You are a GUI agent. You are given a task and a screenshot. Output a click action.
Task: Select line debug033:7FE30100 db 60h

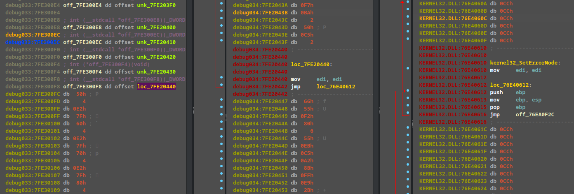(52, 124)
